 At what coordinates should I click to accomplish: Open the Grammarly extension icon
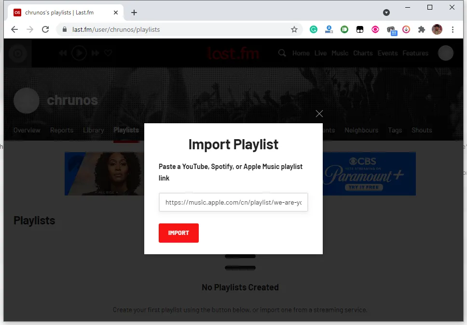[x=313, y=29]
